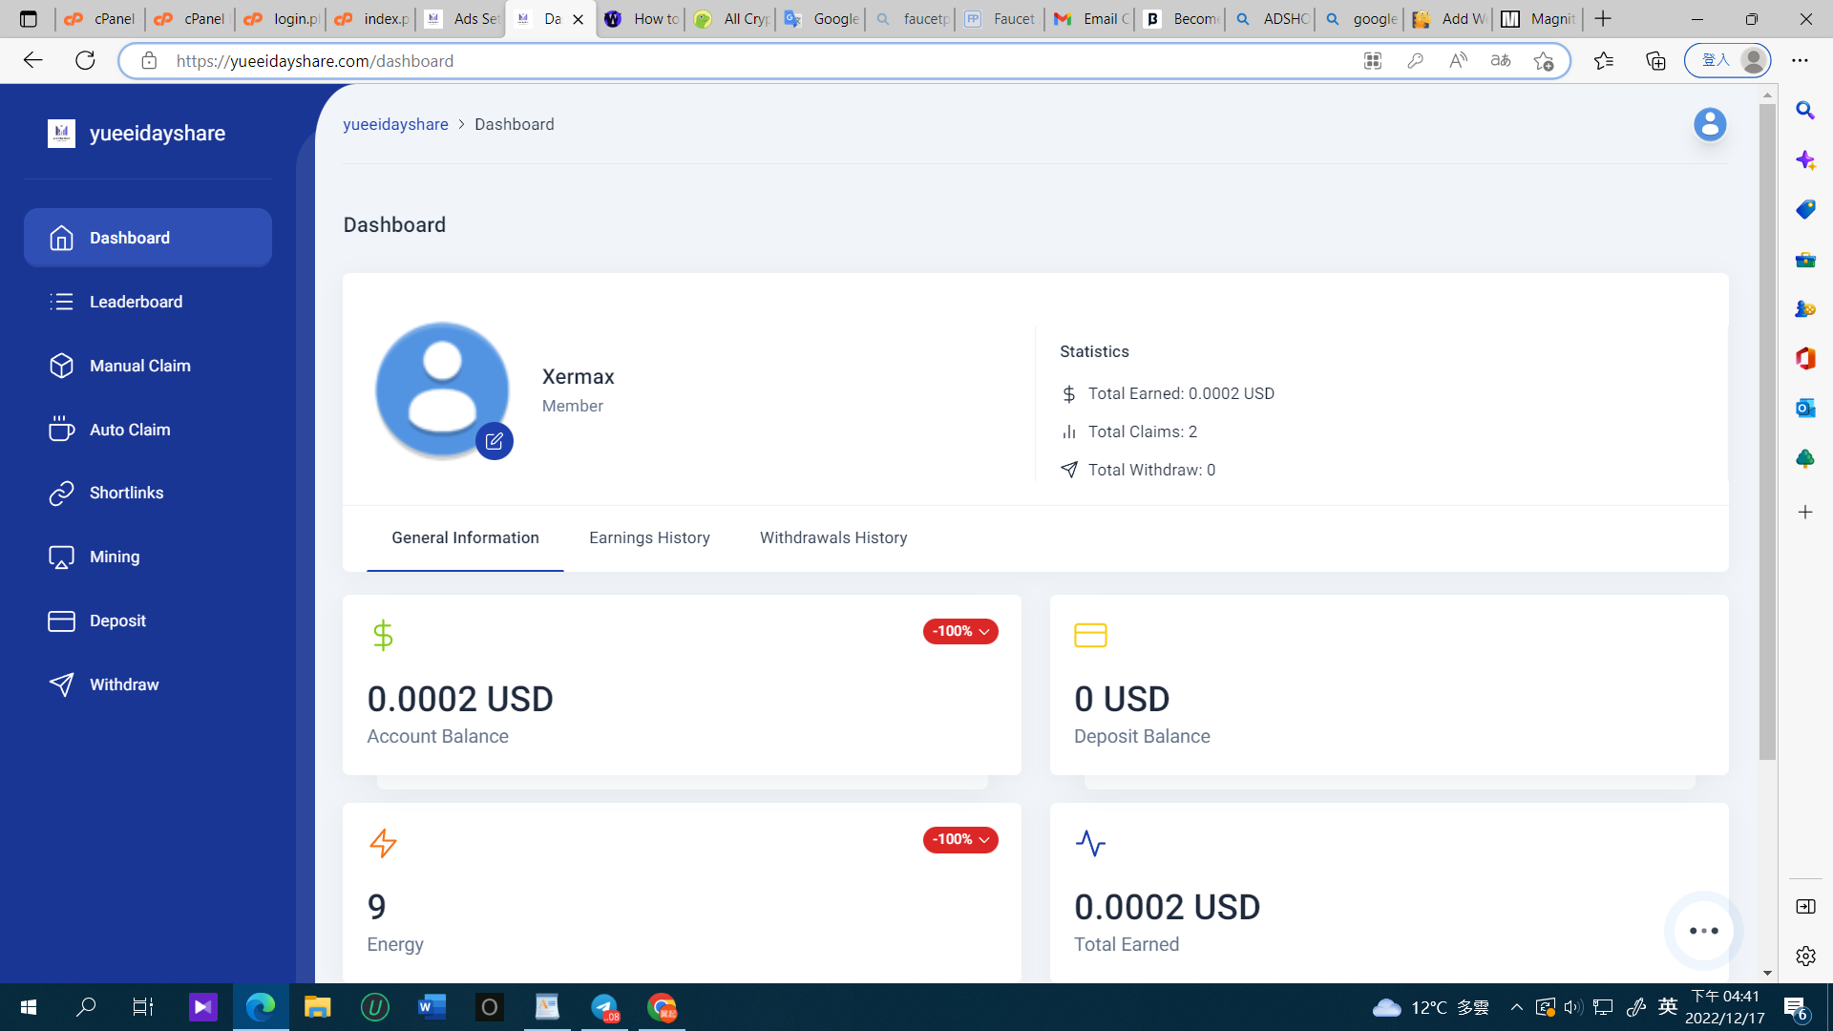
Task: Switch to the Magnit browser tab
Action: (1538, 19)
